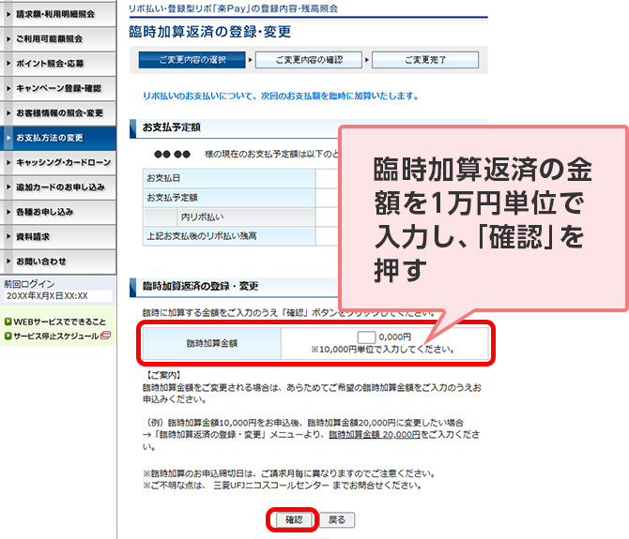
Task: Click サービス停止スケジュール link
Action: click(x=55, y=336)
